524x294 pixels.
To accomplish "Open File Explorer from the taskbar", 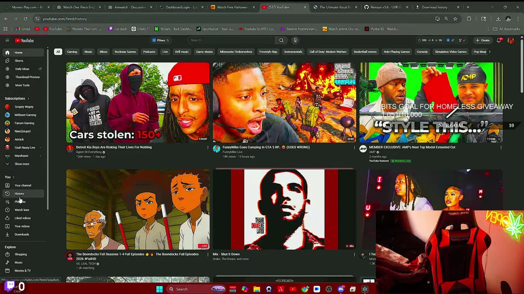I will [x=257, y=289].
